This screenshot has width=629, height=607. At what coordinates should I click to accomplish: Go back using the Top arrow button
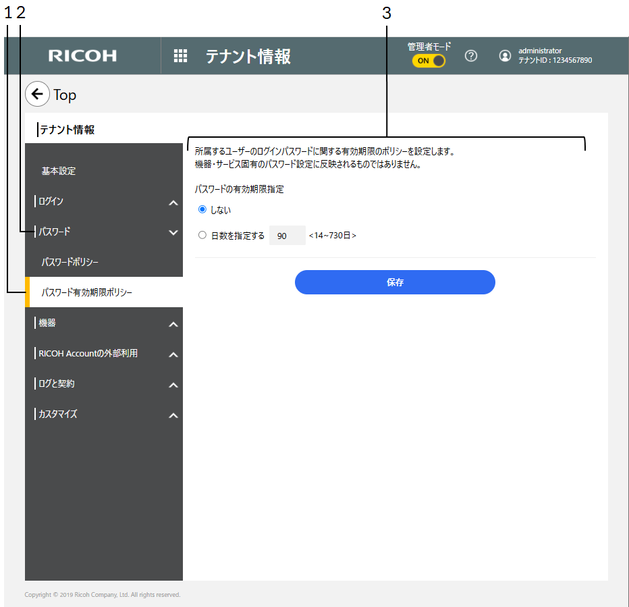click(37, 95)
